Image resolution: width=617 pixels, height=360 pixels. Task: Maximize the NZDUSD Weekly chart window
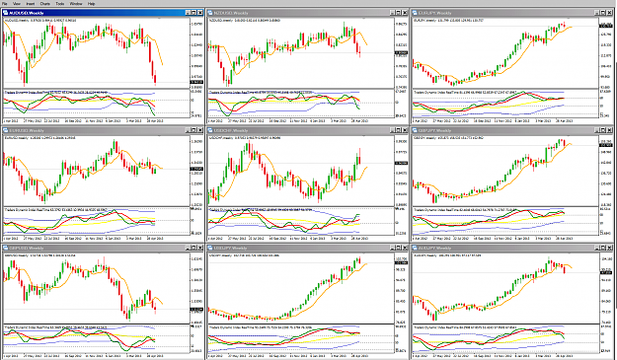tap(399, 13)
